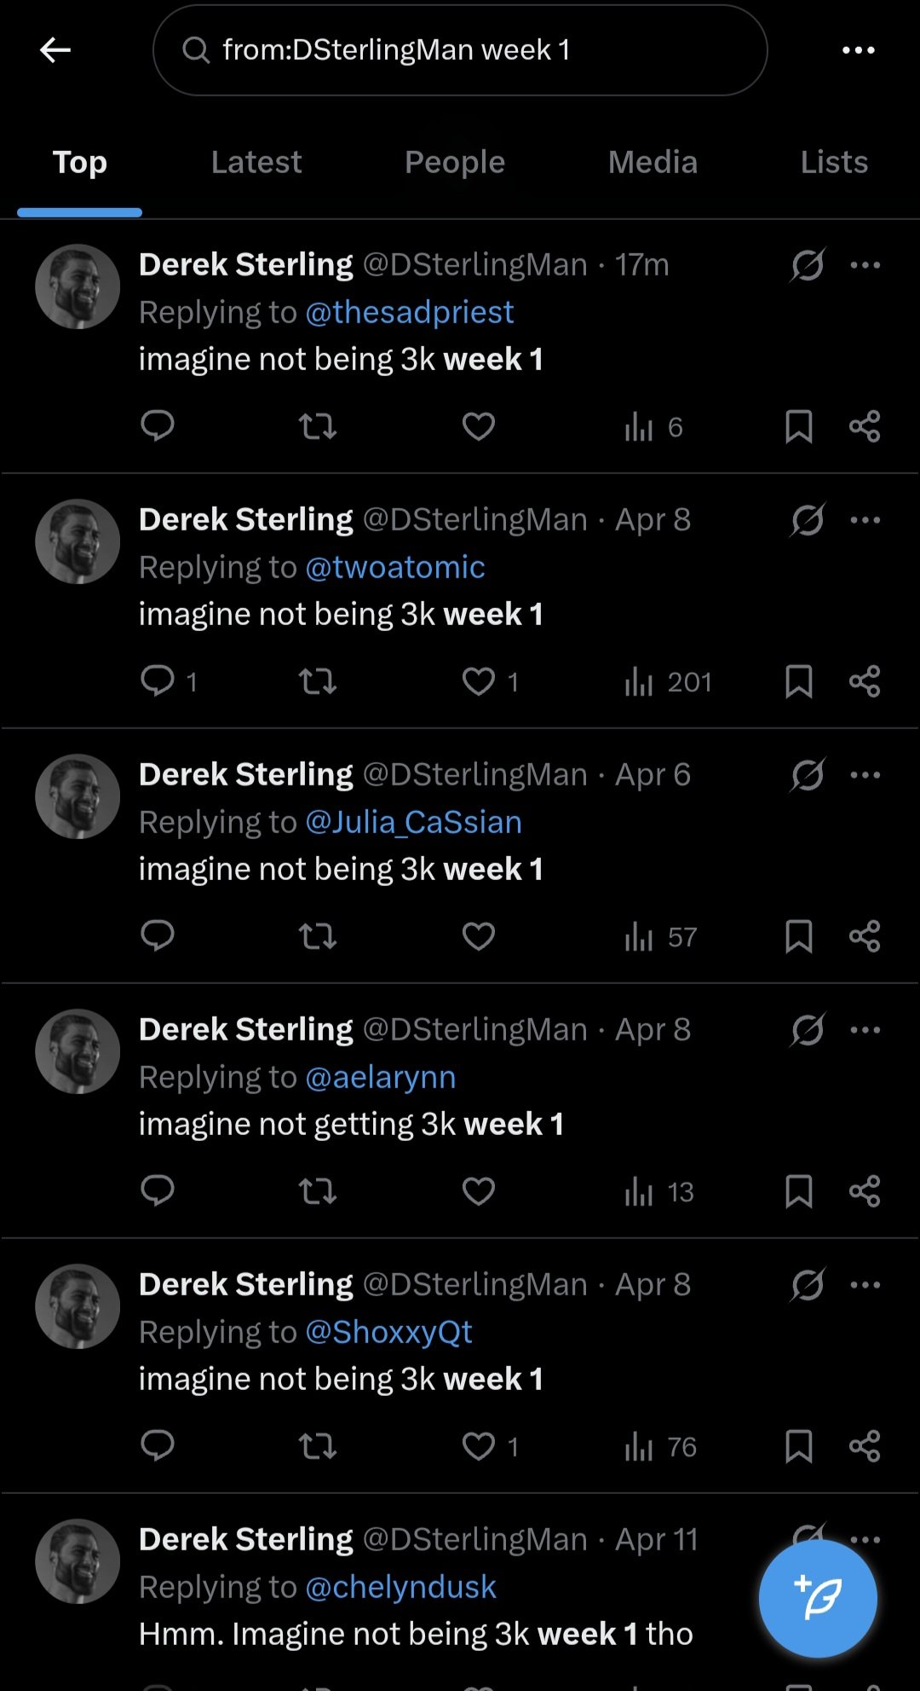Share the reply to @ShoxxyQt

pos(865,1446)
